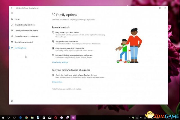Click 'Let your kids buy appropriate apps and games'
The height and width of the screenshot is (120, 180).
click(x=74, y=55)
